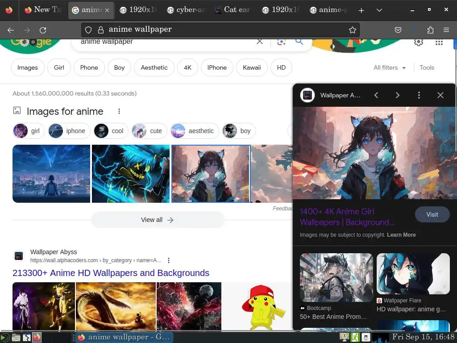The width and height of the screenshot is (457, 343).
Task: Choose the iphone image suggestion chip
Action: coord(69,131)
